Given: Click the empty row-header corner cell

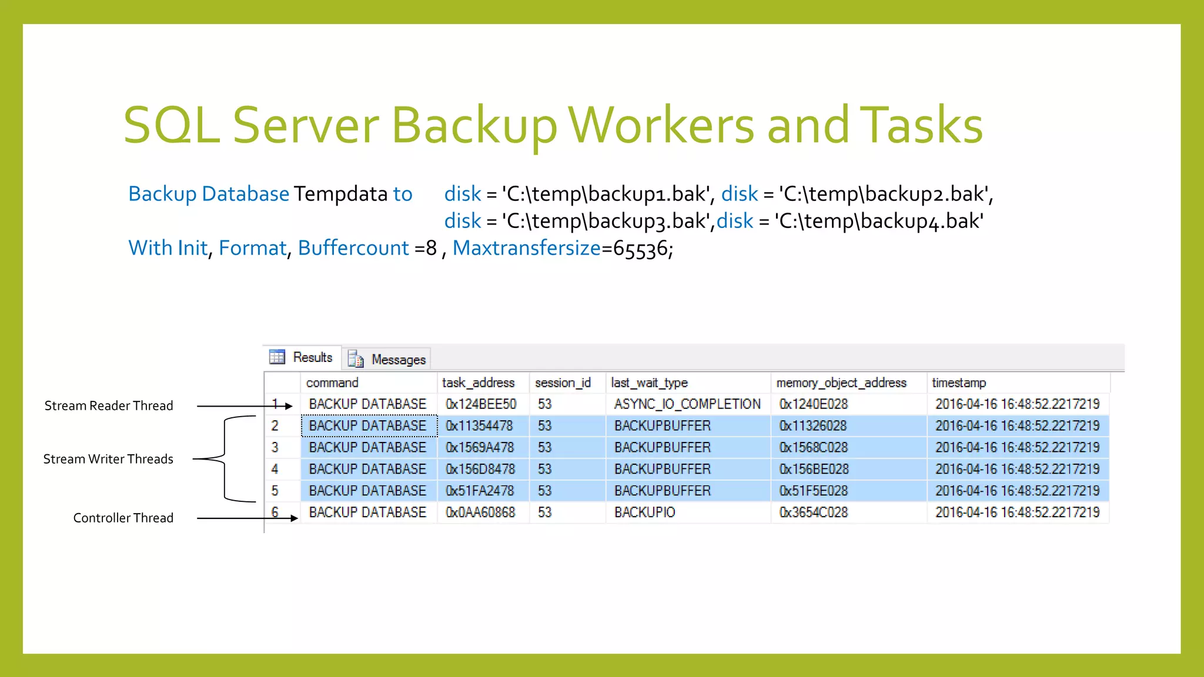Looking at the screenshot, I should coord(282,383).
